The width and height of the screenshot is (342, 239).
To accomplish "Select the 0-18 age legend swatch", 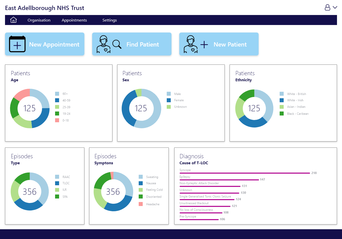I will coord(57,120).
